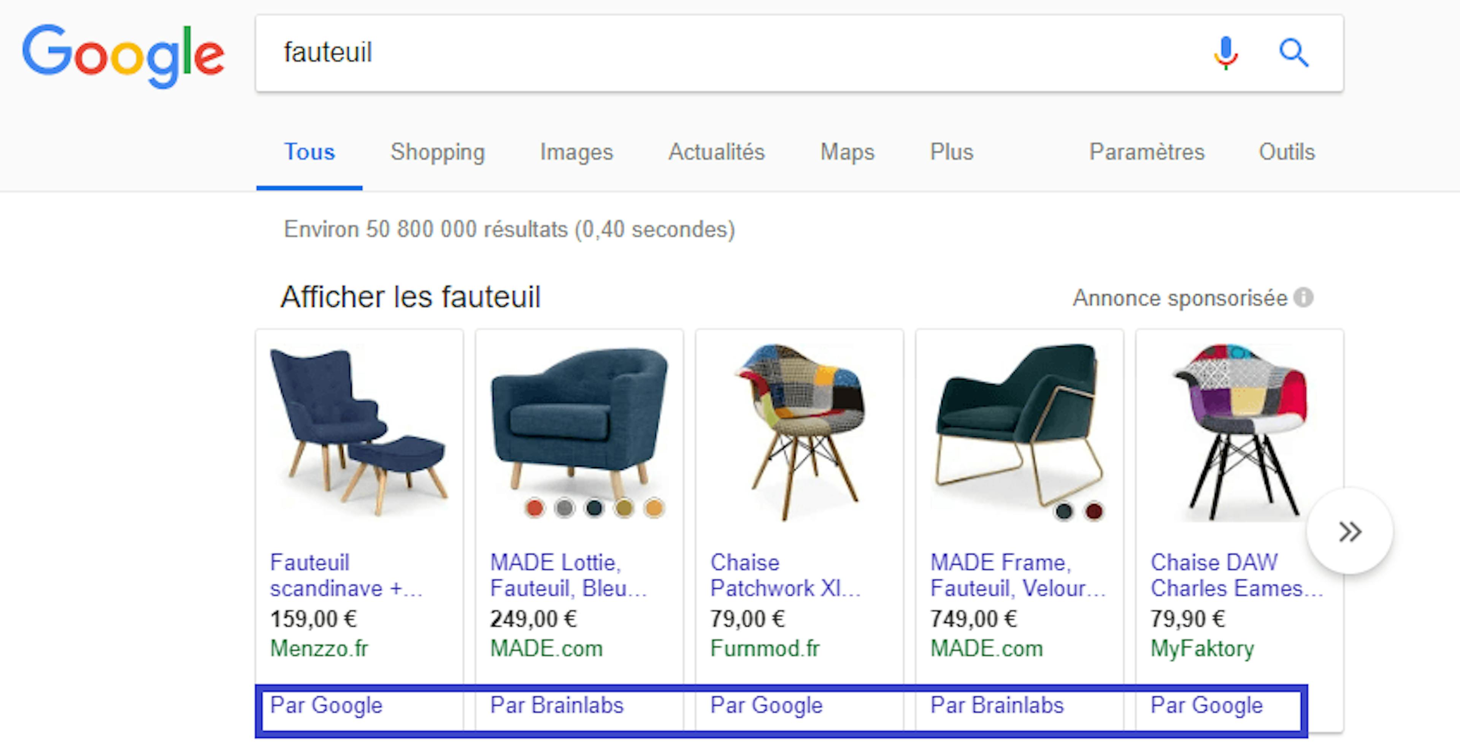Click the green velvet MADE Frame armchair image
The image size is (1460, 756).
click(1019, 425)
